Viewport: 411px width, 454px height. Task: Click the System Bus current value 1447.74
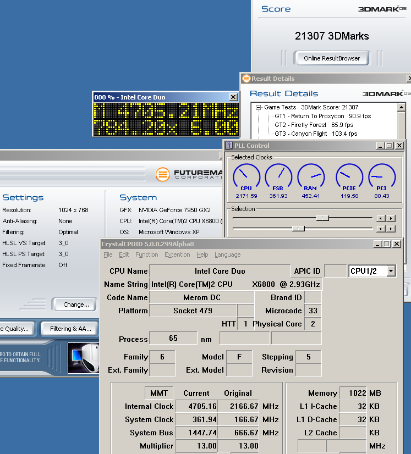(x=196, y=433)
